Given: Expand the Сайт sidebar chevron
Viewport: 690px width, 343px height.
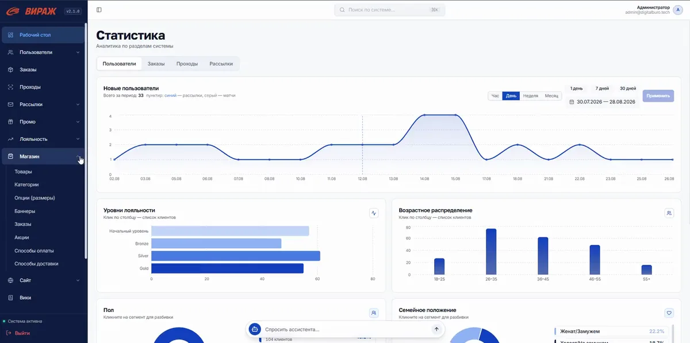Looking at the screenshot, I should click(78, 280).
